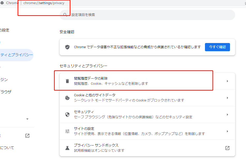This screenshot has width=246, height=163.
Task: Click the trash can icon for 閲覧履歴データの削除
Action: point(67,81)
